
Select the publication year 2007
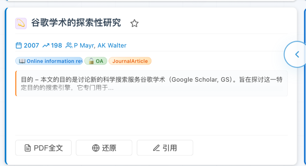tap(31, 46)
